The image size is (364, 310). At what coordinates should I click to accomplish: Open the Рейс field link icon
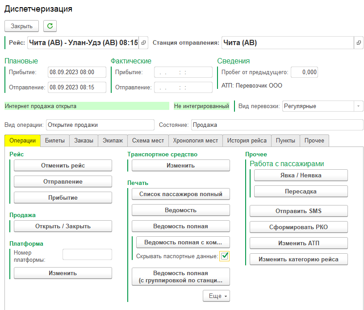click(x=143, y=43)
